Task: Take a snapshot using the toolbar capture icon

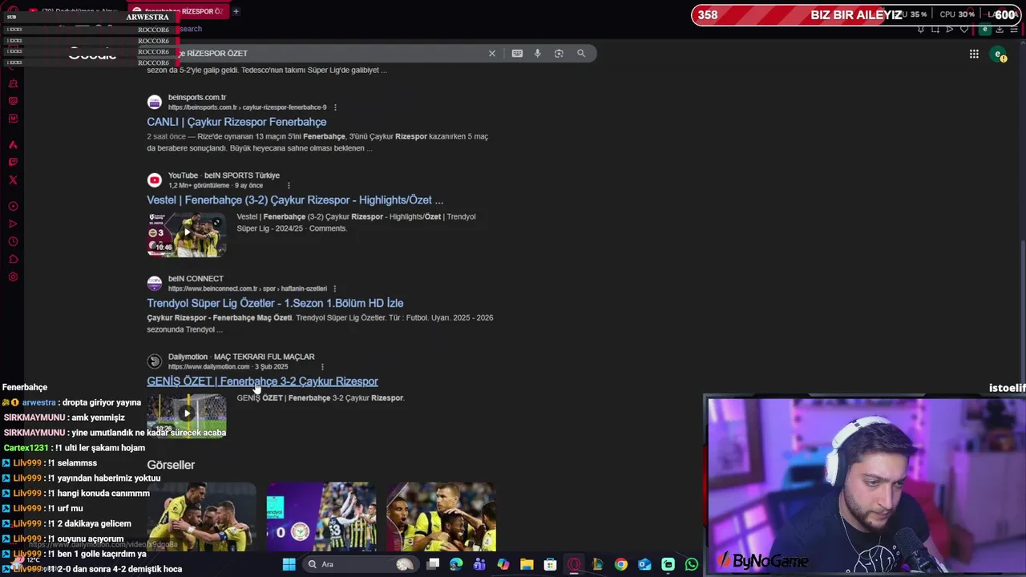Action: [x=935, y=29]
